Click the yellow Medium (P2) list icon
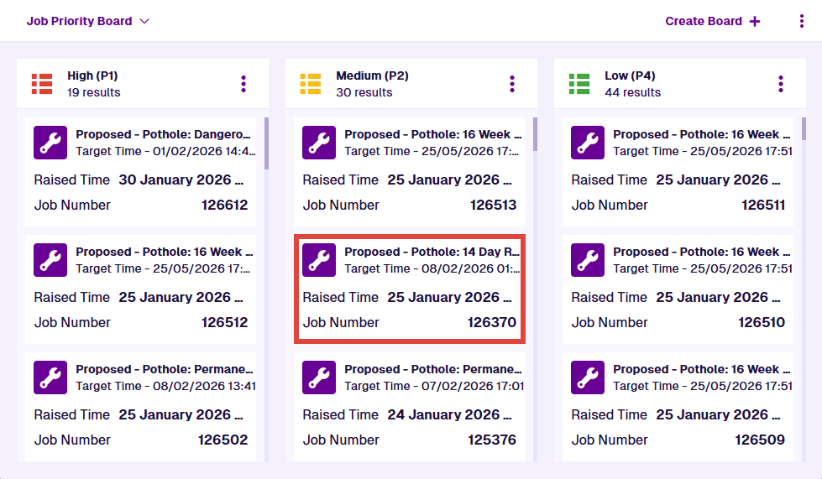 311,84
